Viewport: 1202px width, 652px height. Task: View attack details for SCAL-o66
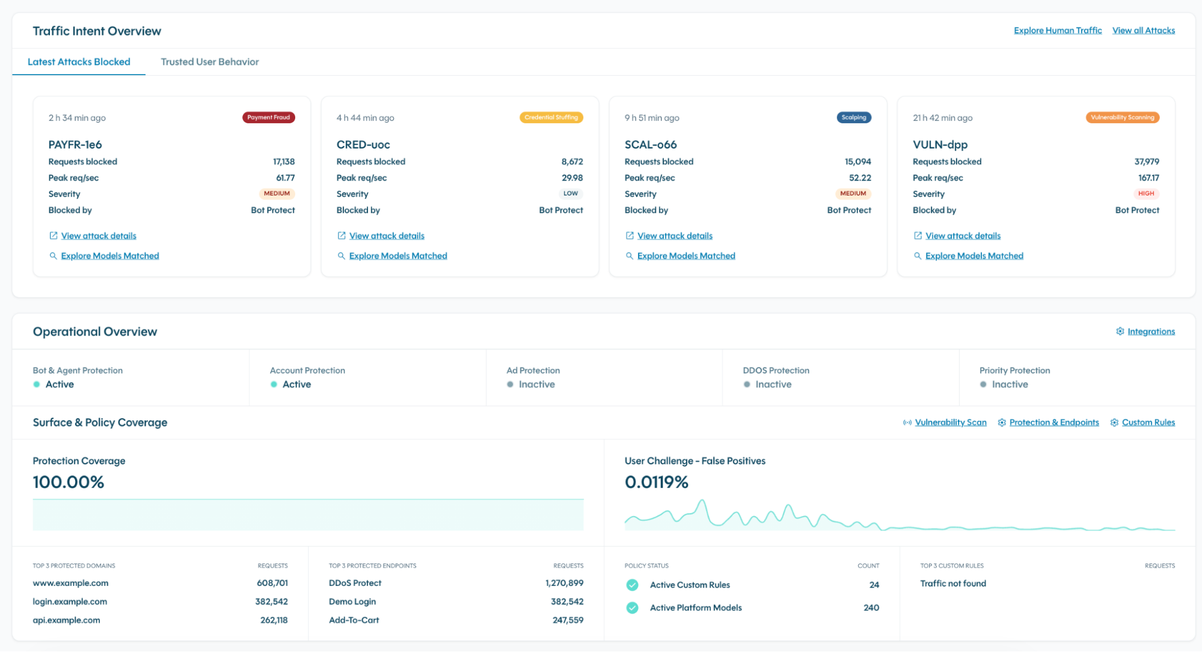(675, 236)
